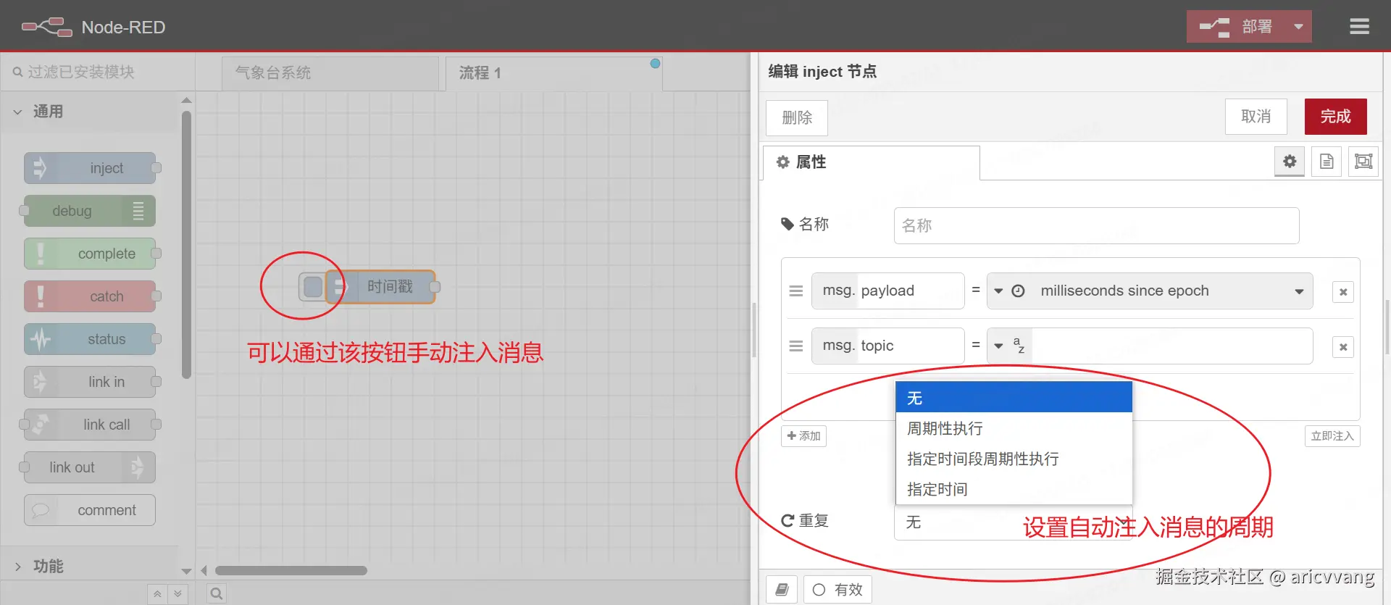Select the debug palette node
Screen dimensions: 1391x605
(x=90, y=211)
